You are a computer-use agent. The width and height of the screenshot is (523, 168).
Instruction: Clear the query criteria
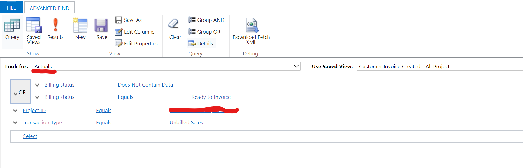pos(175,29)
